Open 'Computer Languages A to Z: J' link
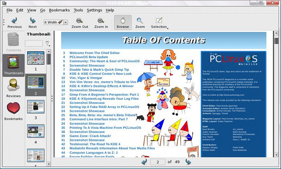Screen dimensions: 281x169 tap(94, 153)
